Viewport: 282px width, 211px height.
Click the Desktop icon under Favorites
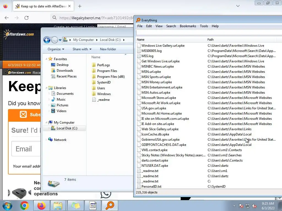[53, 65]
